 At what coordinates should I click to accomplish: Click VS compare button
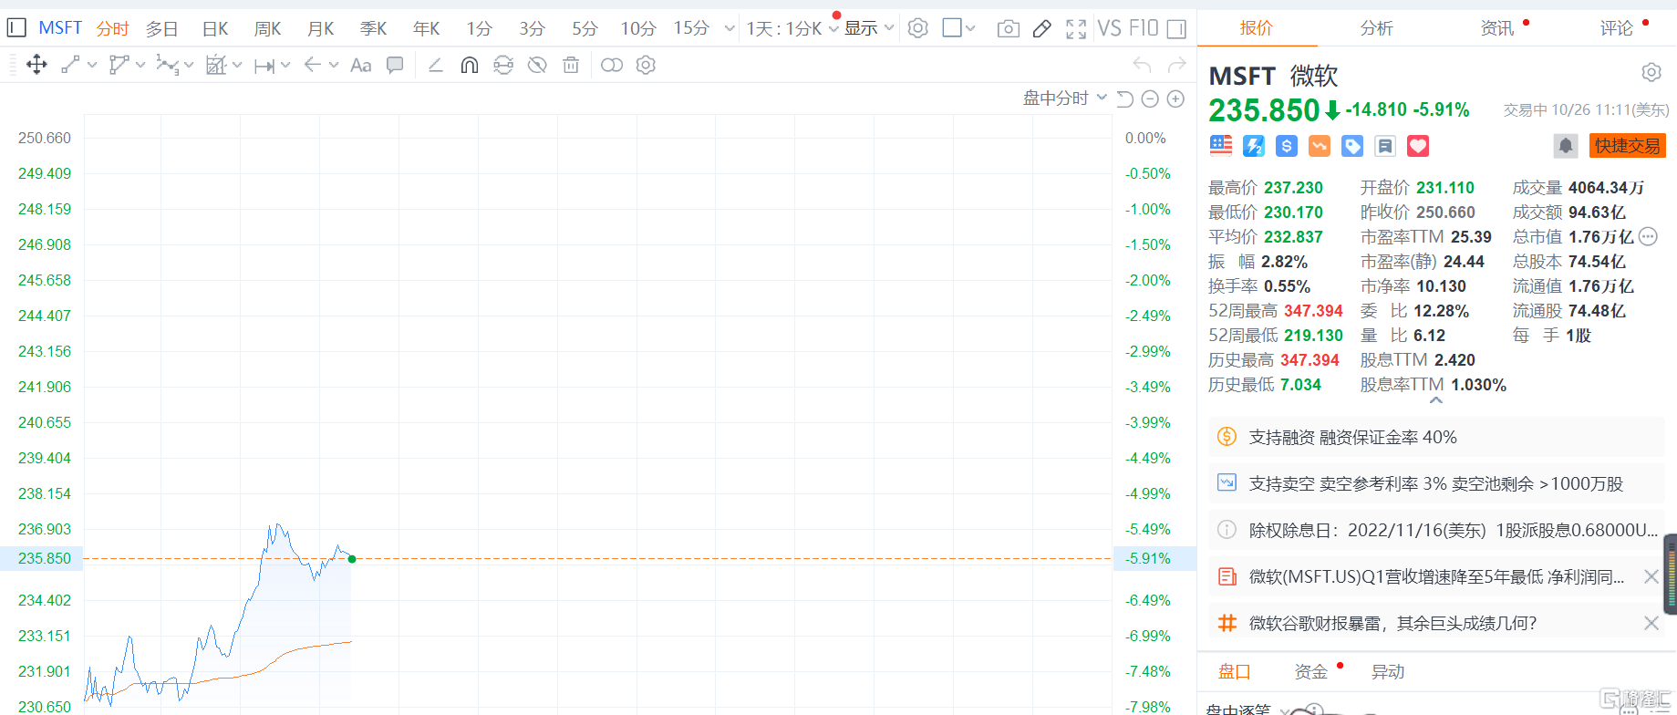(1110, 28)
